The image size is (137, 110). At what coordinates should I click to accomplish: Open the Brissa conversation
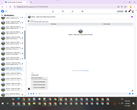[x=12, y=95]
